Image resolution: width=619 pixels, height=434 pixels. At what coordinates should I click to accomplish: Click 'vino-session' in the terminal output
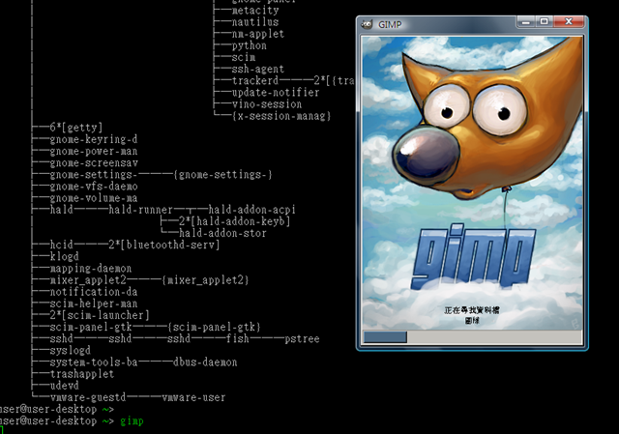(267, 104)
